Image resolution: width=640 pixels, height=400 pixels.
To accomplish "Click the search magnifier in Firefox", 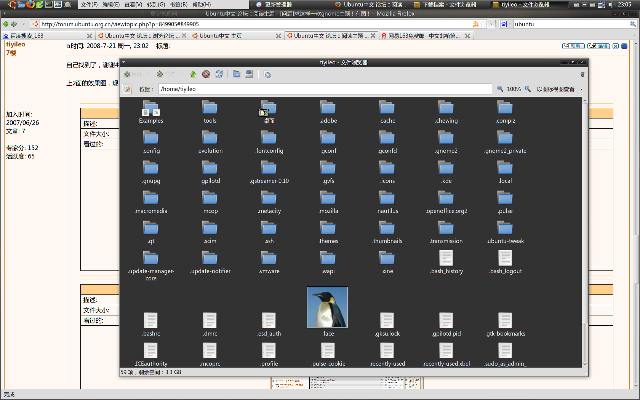I will pos(633,24).
